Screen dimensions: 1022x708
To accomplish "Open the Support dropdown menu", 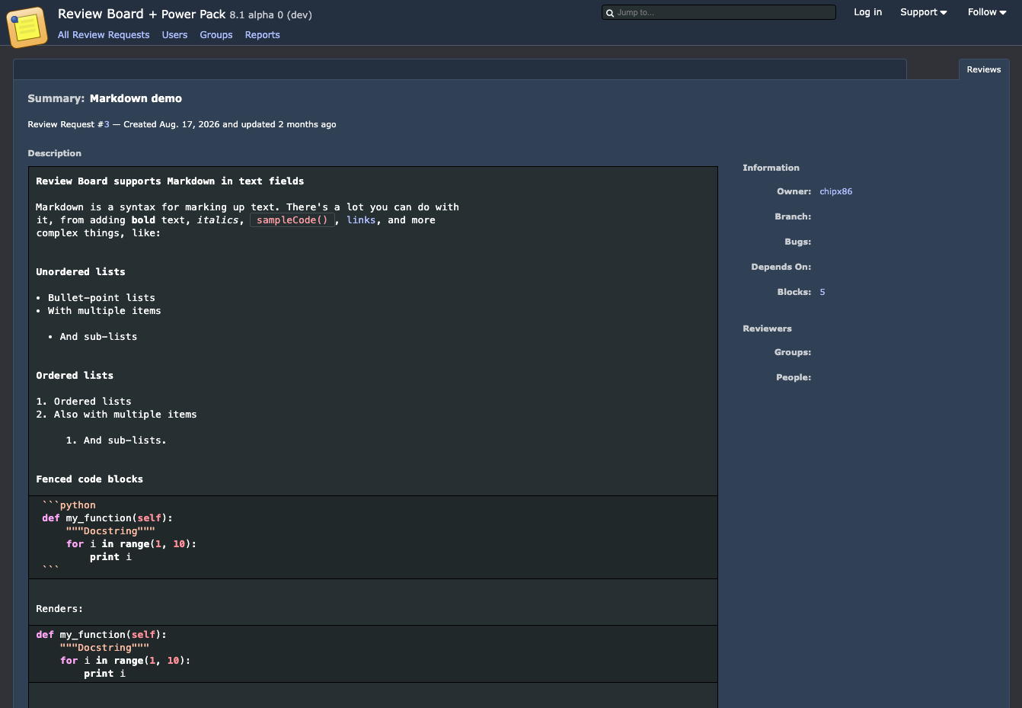I will pos(924,12).
